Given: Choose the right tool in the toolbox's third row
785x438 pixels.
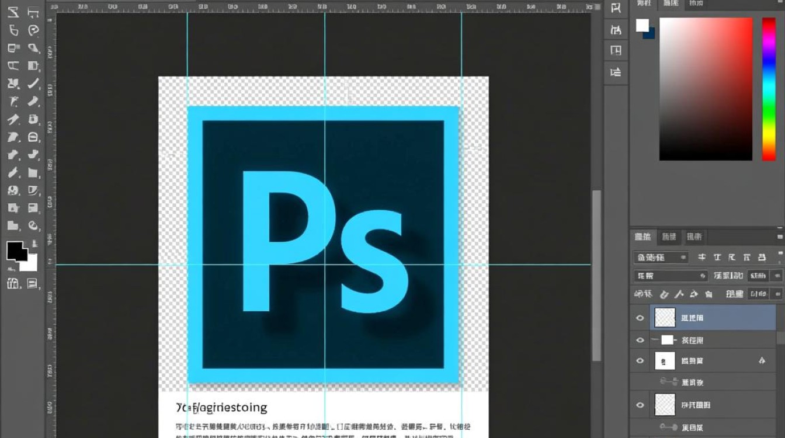Looking at the screenshot, I should [33, 48].
